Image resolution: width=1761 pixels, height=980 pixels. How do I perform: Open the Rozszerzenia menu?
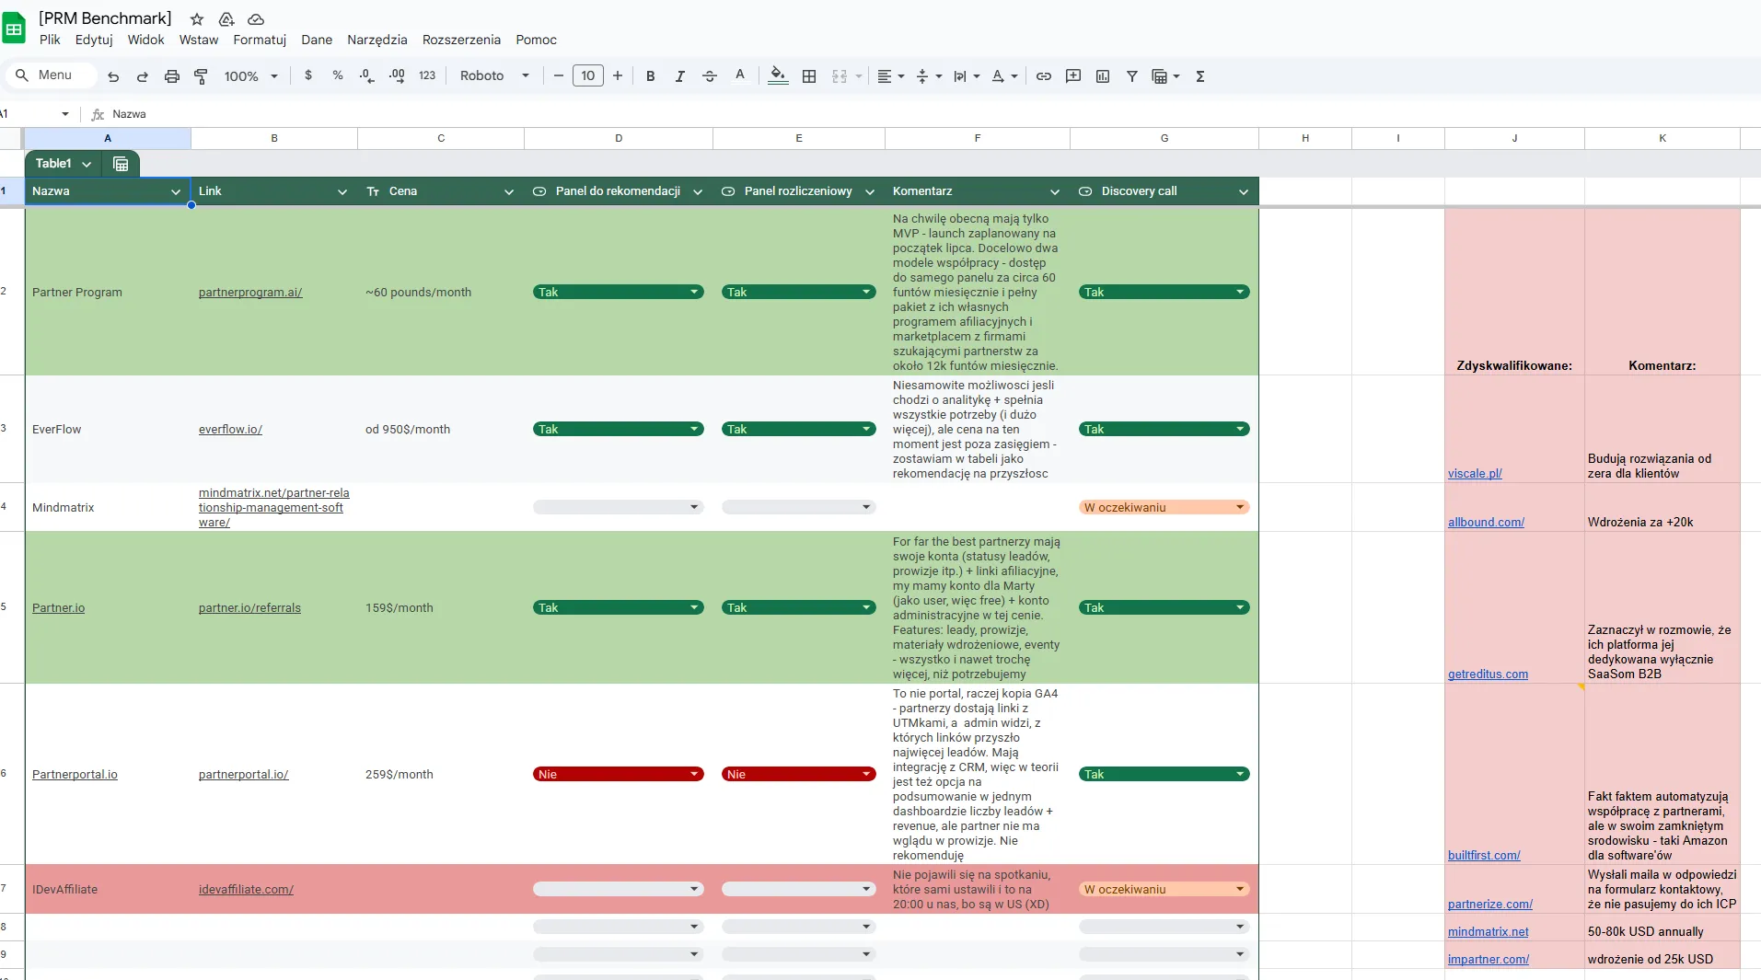coord(461,40)
